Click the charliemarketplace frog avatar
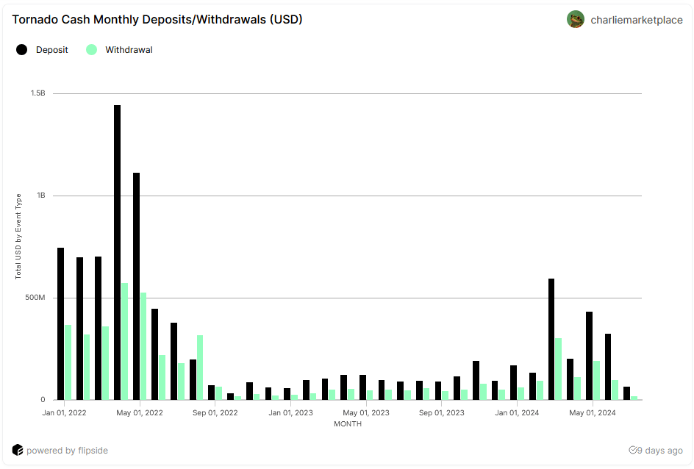The height and width of the screenshot is (469, 694). coord(576,19)
